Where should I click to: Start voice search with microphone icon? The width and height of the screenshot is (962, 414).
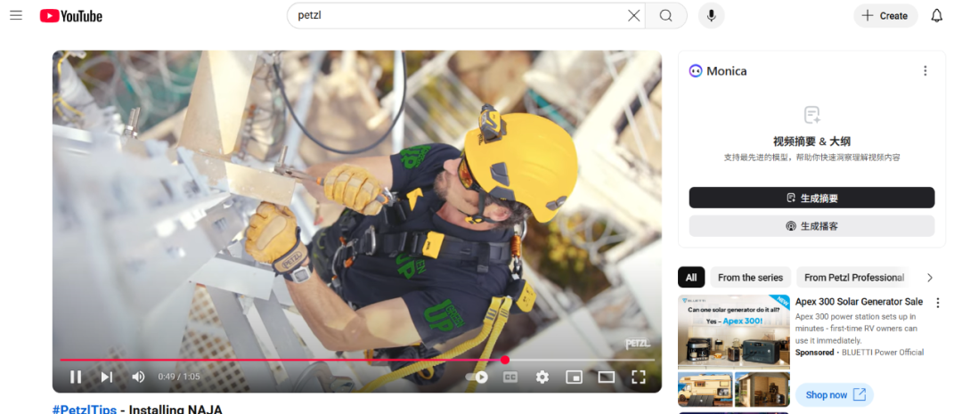click(711, 15)
